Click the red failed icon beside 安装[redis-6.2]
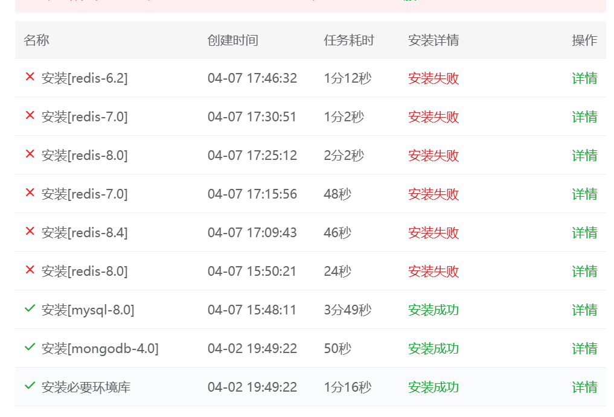The image size is (614, 417). (x=30, y=77)
